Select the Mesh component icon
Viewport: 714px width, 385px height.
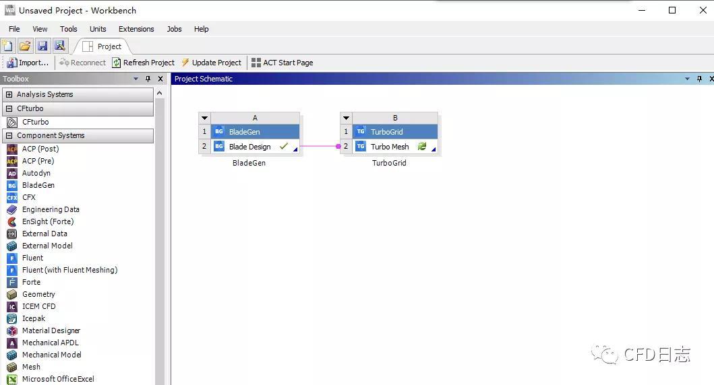(12, 367)
